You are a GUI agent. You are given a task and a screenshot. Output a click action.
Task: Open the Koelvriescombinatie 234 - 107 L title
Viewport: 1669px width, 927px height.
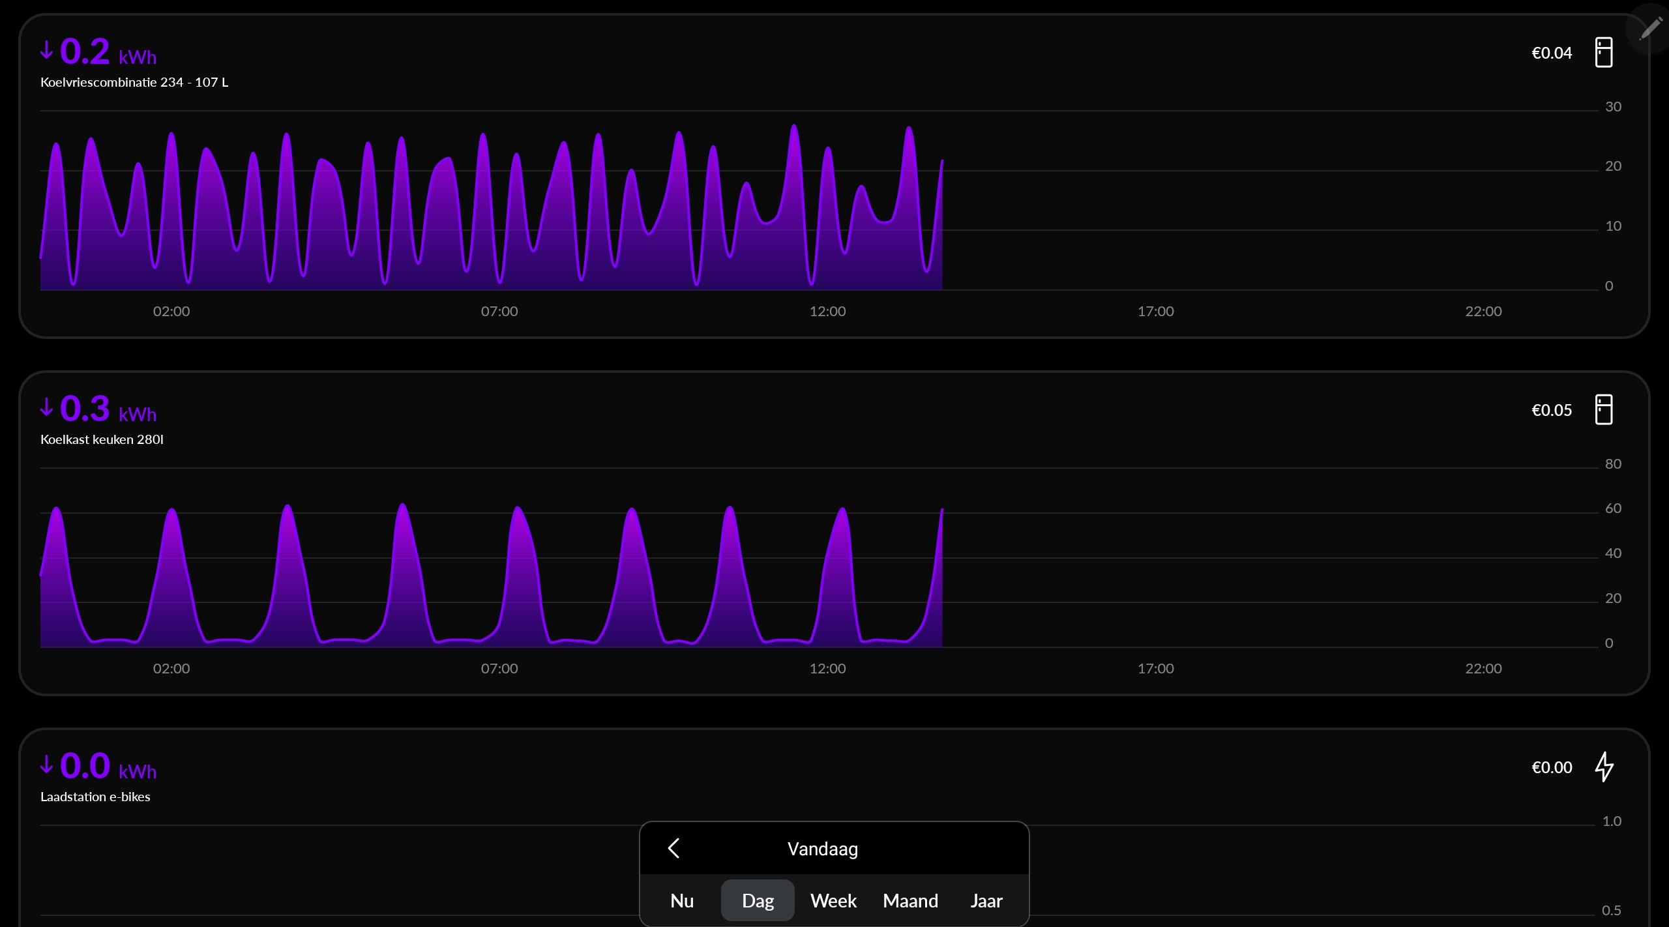coord(134,82)
